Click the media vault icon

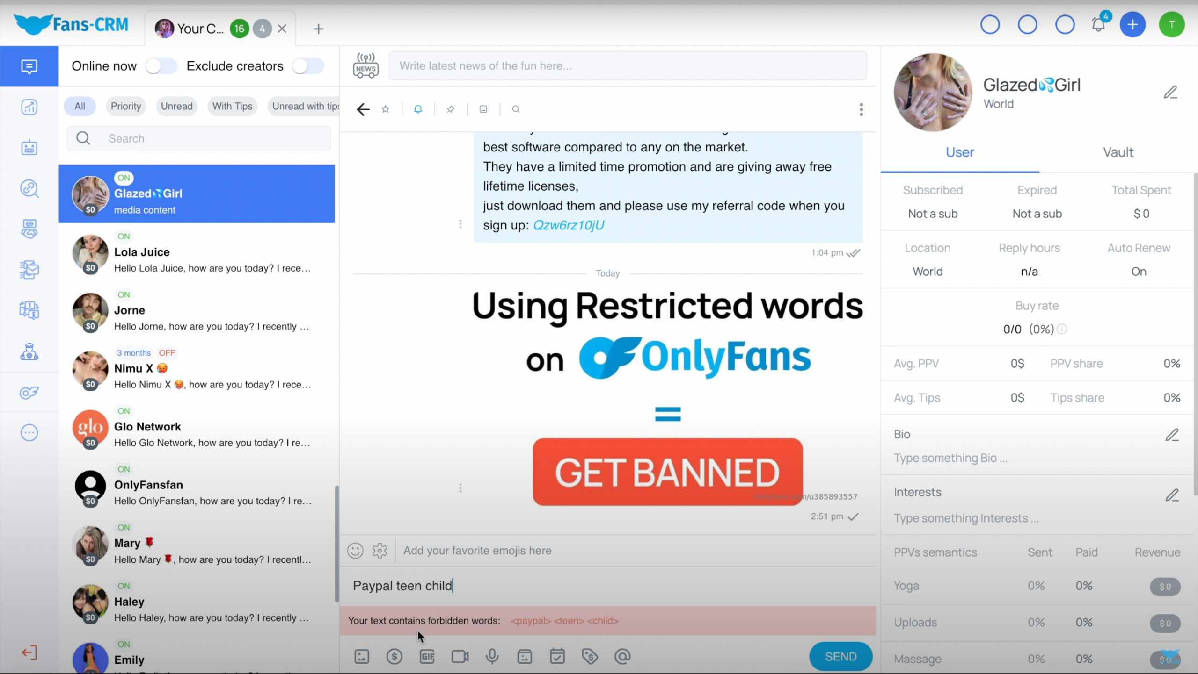coord(525,656)
